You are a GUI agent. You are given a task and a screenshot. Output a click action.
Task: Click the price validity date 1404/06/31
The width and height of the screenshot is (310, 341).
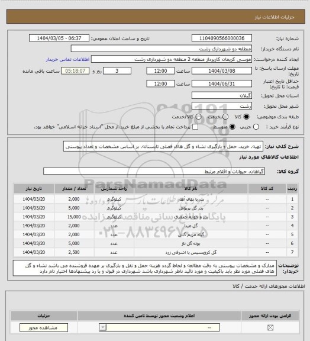(x=222, y=84)
